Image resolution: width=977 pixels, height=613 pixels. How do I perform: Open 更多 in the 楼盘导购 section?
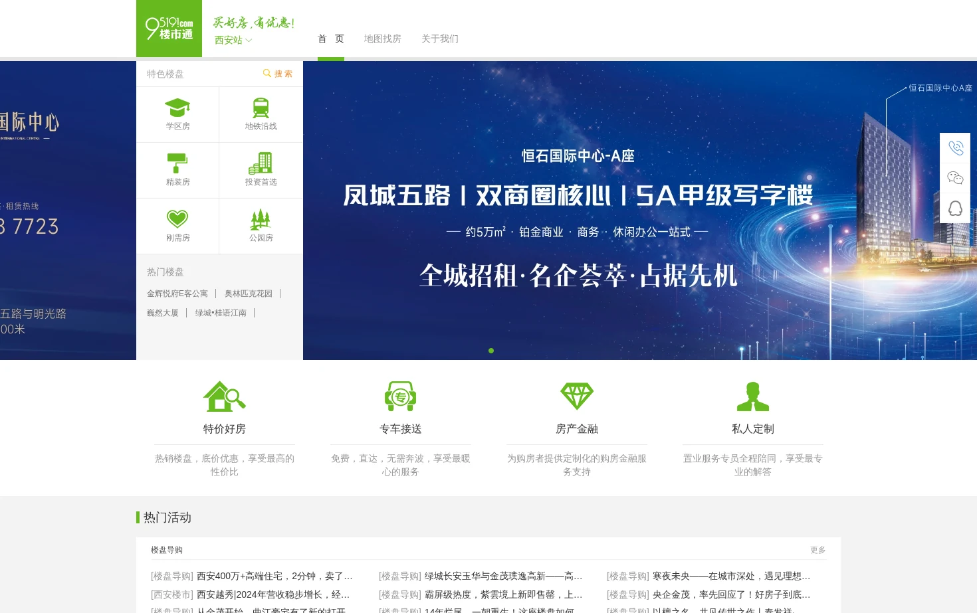point(818,550)
